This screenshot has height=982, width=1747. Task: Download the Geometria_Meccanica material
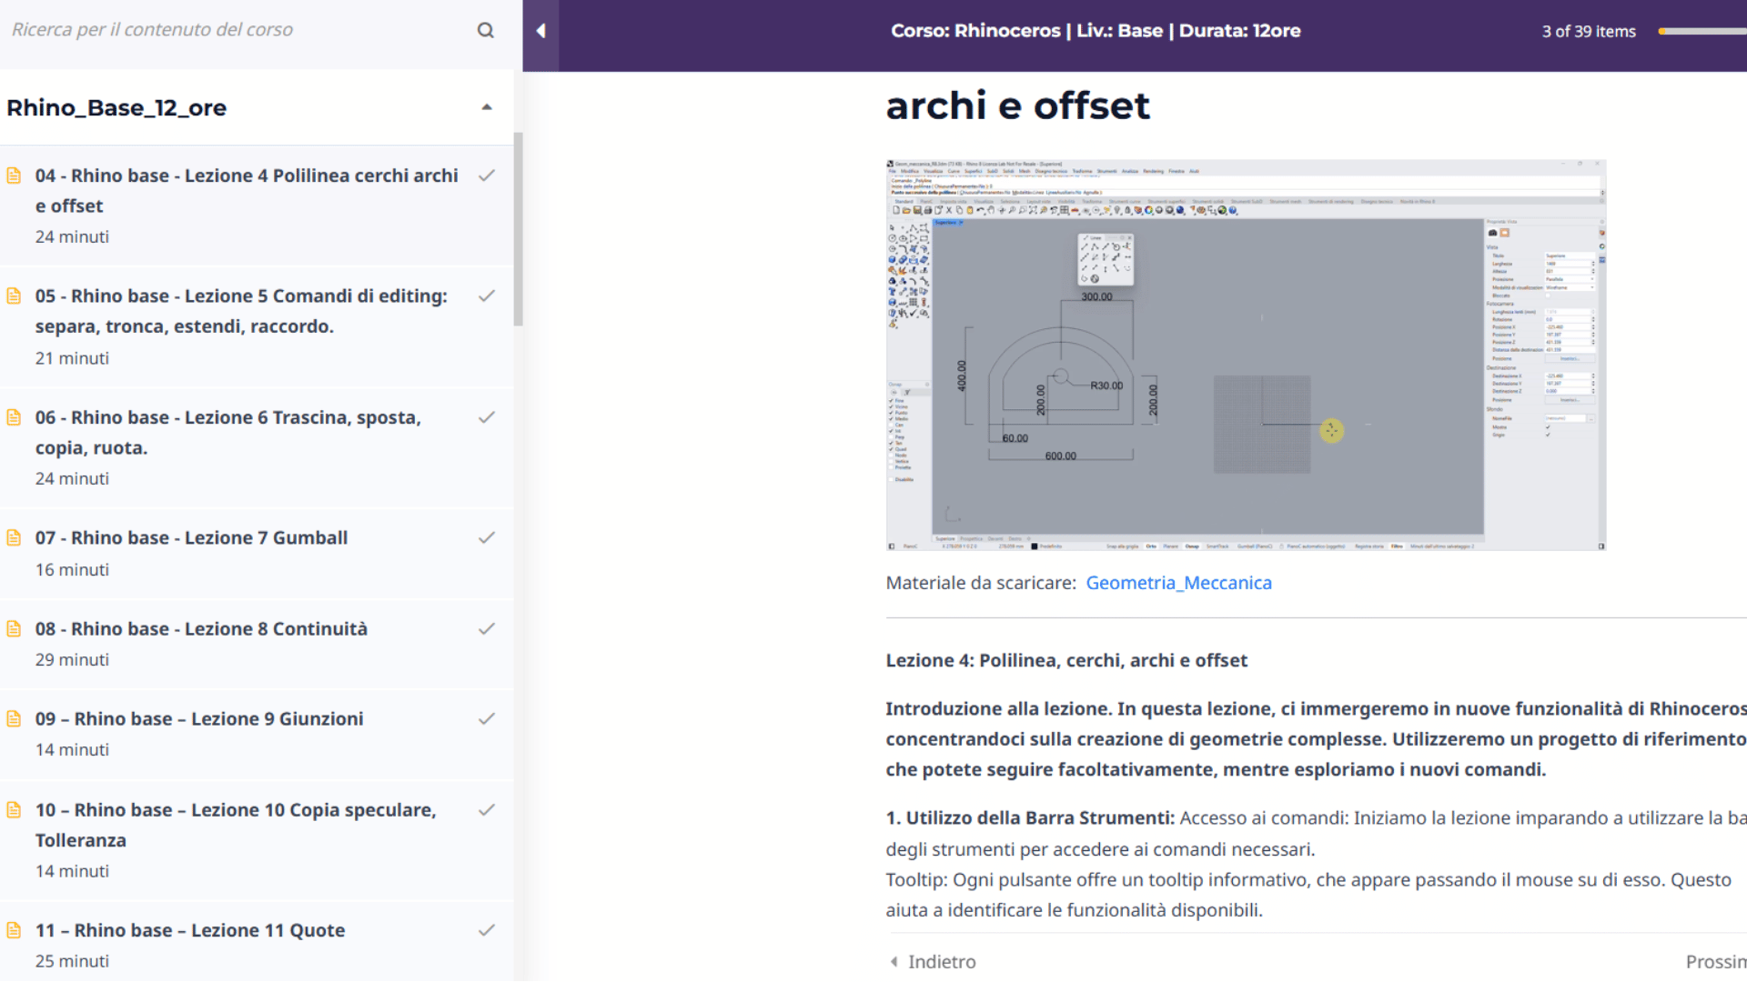click(x=1178, y=583)
